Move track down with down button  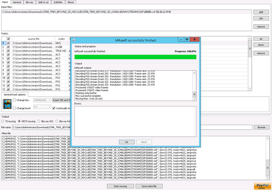tap(261, 45)
